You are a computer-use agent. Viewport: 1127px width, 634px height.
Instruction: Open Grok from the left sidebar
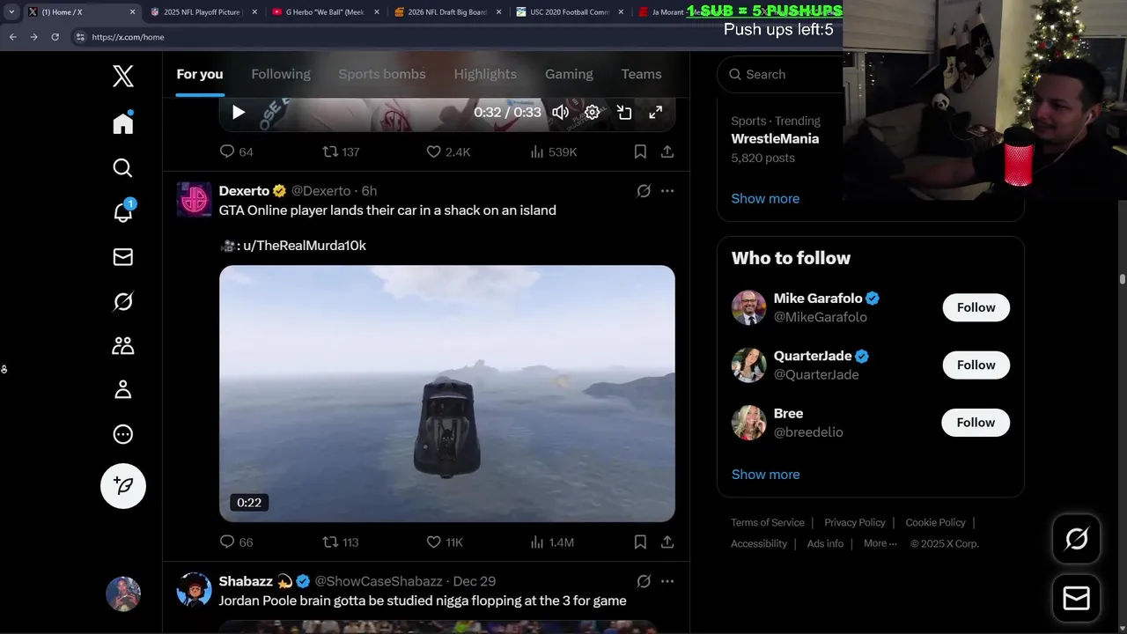[123, 302]
